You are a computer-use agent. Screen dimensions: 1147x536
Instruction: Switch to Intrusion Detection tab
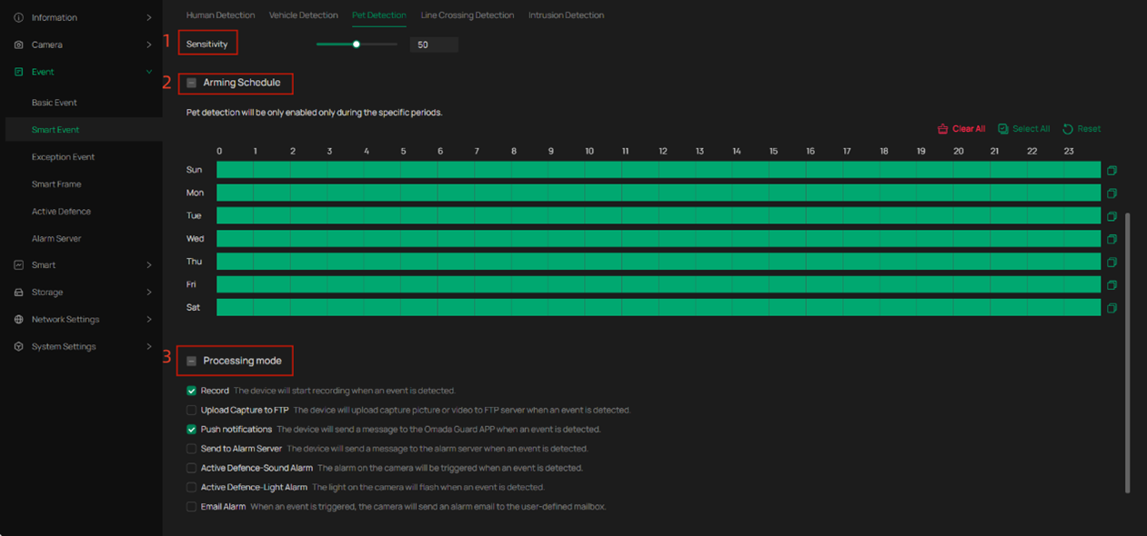(x=566, y=15)
